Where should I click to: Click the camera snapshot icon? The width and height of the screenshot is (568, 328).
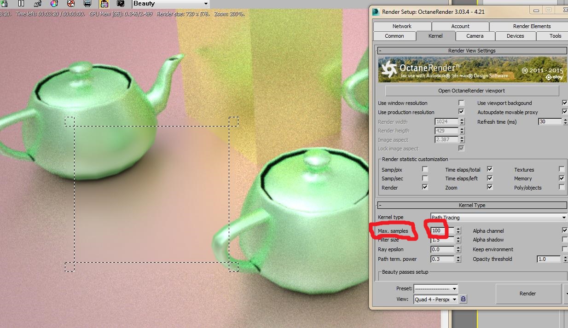[121, 3]
